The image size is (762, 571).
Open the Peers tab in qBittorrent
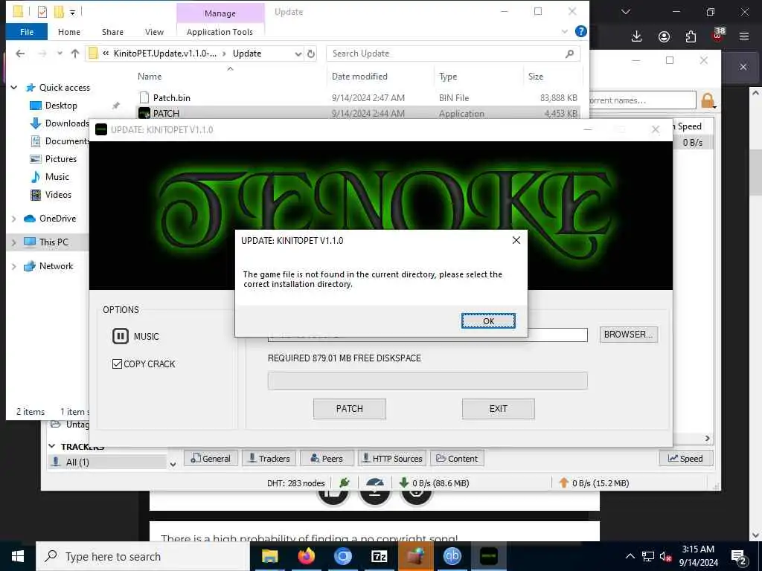tap(327, 458)
